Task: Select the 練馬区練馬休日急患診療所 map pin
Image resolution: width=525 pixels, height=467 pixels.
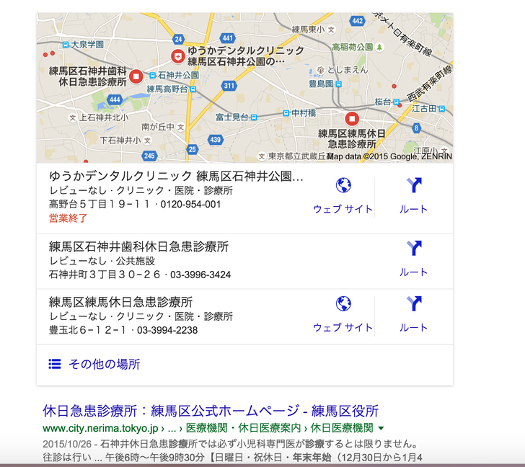Action: pos(352,118)
